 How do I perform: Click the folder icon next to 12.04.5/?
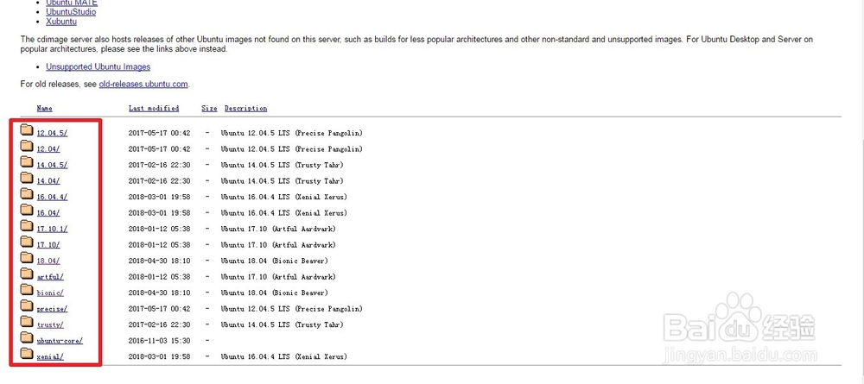(x=27, y=130)
